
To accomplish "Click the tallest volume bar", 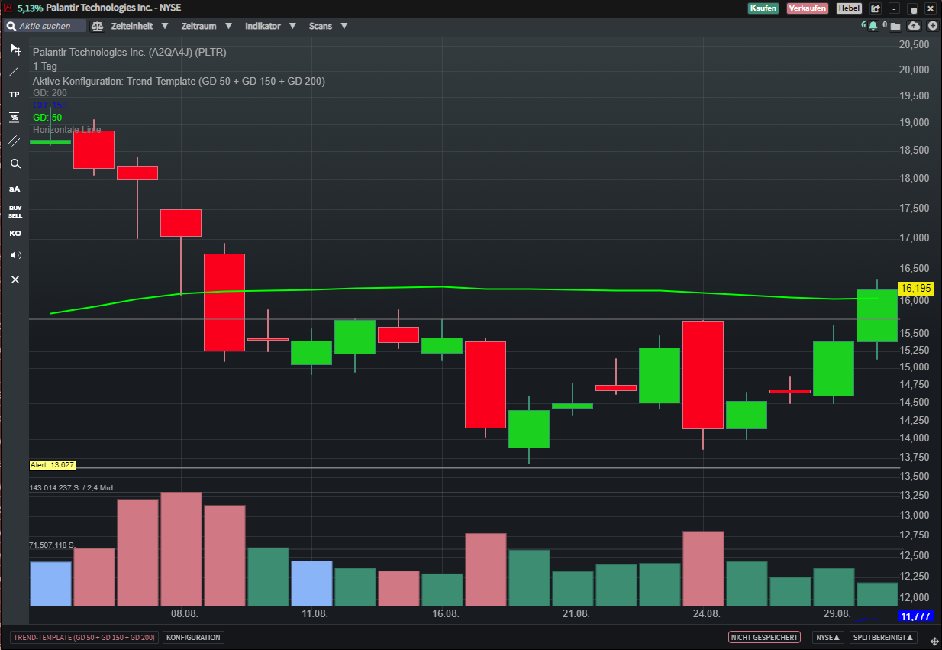I will tap(181, 548).
